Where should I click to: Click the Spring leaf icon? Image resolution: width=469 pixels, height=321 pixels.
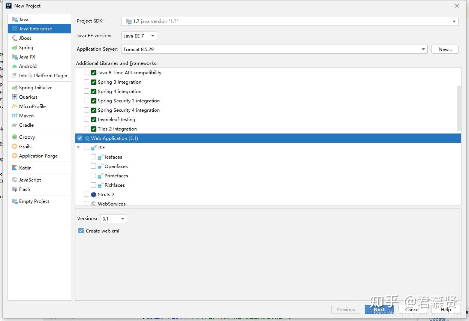point(15,48)
